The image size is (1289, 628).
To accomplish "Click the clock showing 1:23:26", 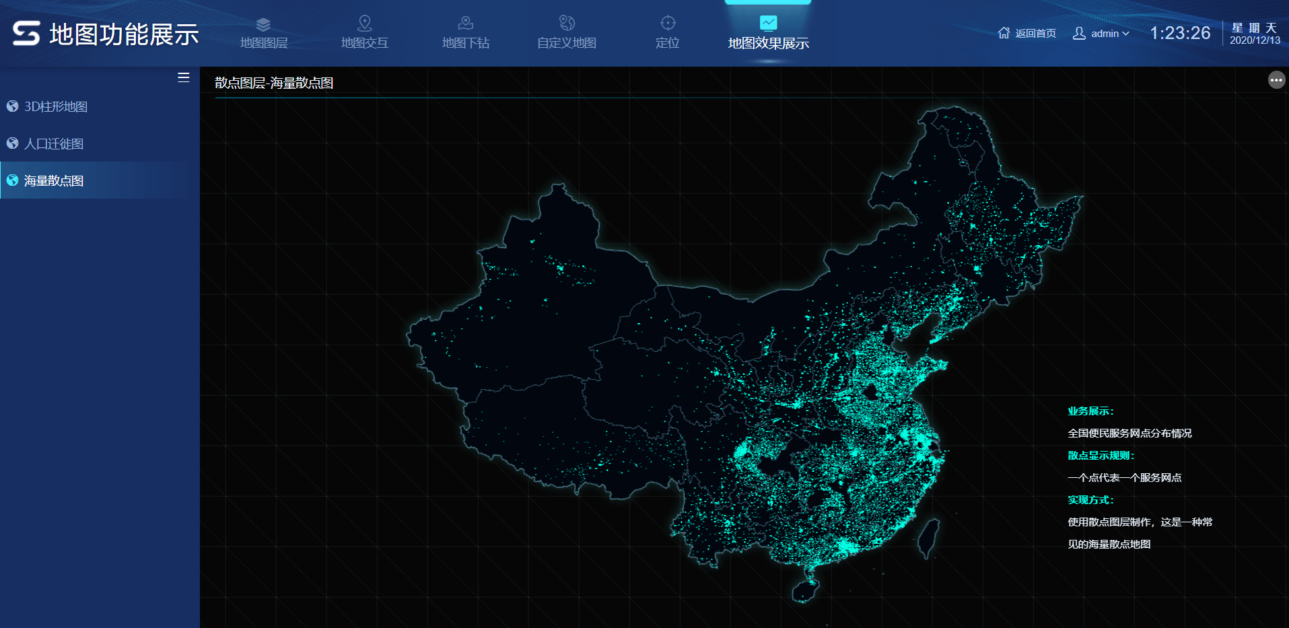I will 1180,32.
